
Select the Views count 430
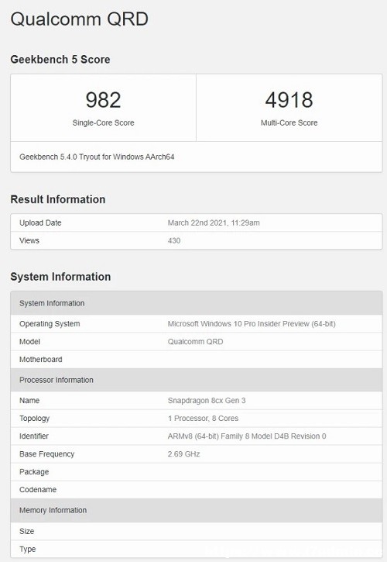pos(174,240)
